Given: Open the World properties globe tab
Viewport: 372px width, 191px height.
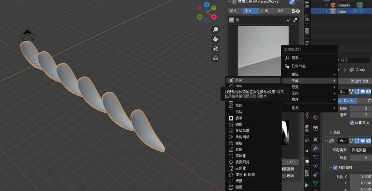Looking at the screenshot, I should click(315, 118).
